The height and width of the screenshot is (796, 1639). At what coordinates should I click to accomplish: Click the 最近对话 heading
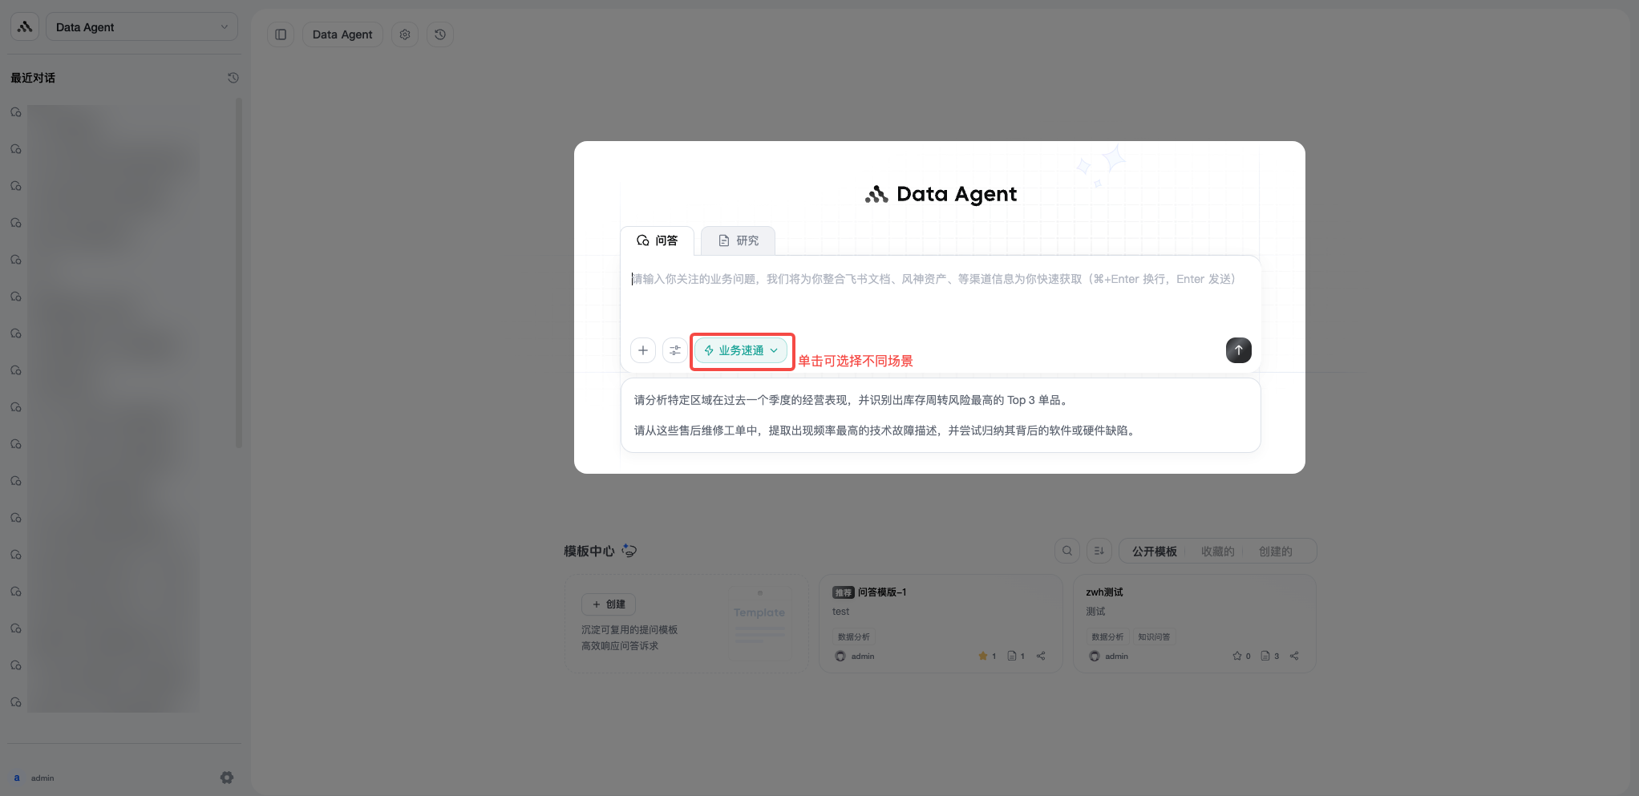pos(33,78)
